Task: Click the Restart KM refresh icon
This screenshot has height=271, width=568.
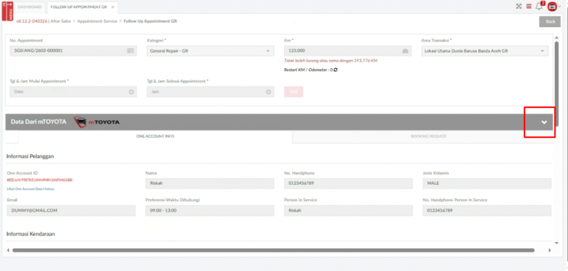Action: click(336, 70)
